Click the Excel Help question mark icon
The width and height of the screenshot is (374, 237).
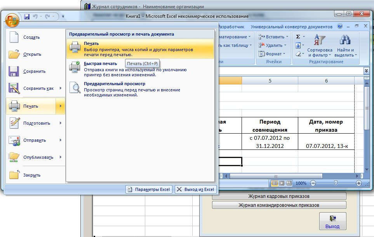pos(340,27)
